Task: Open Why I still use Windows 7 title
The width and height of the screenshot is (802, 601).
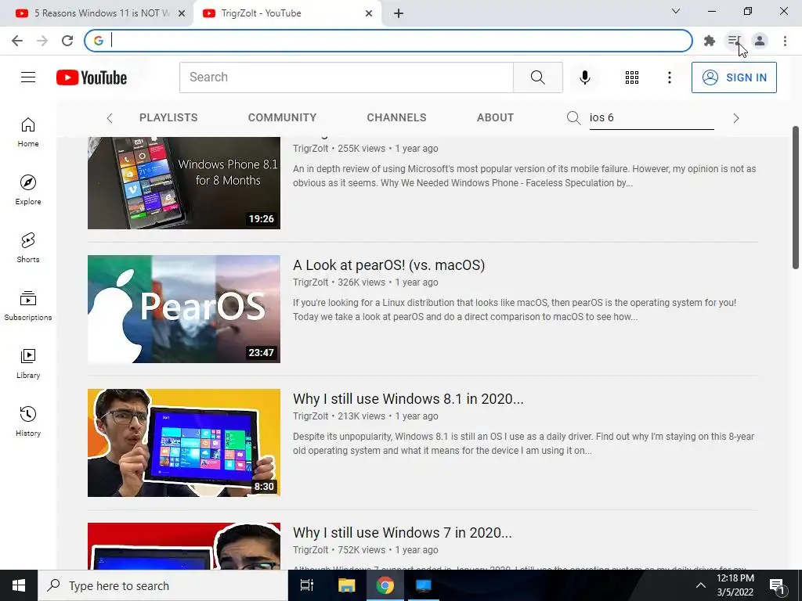Action: pyautogui.click(x=402, y=533)
